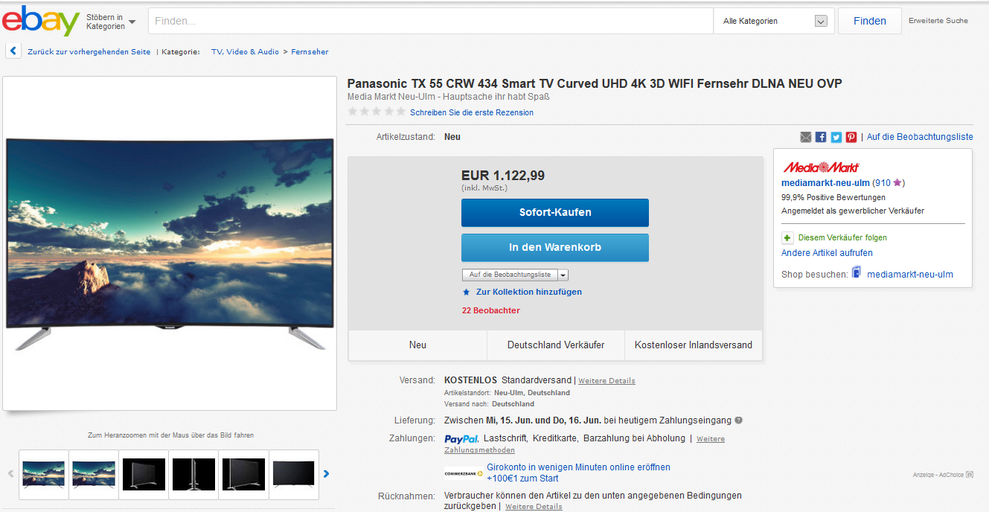Click the bold KOSTENLOS shipping text
Viewport: 989px width, 512px height.
pos(470,380)
